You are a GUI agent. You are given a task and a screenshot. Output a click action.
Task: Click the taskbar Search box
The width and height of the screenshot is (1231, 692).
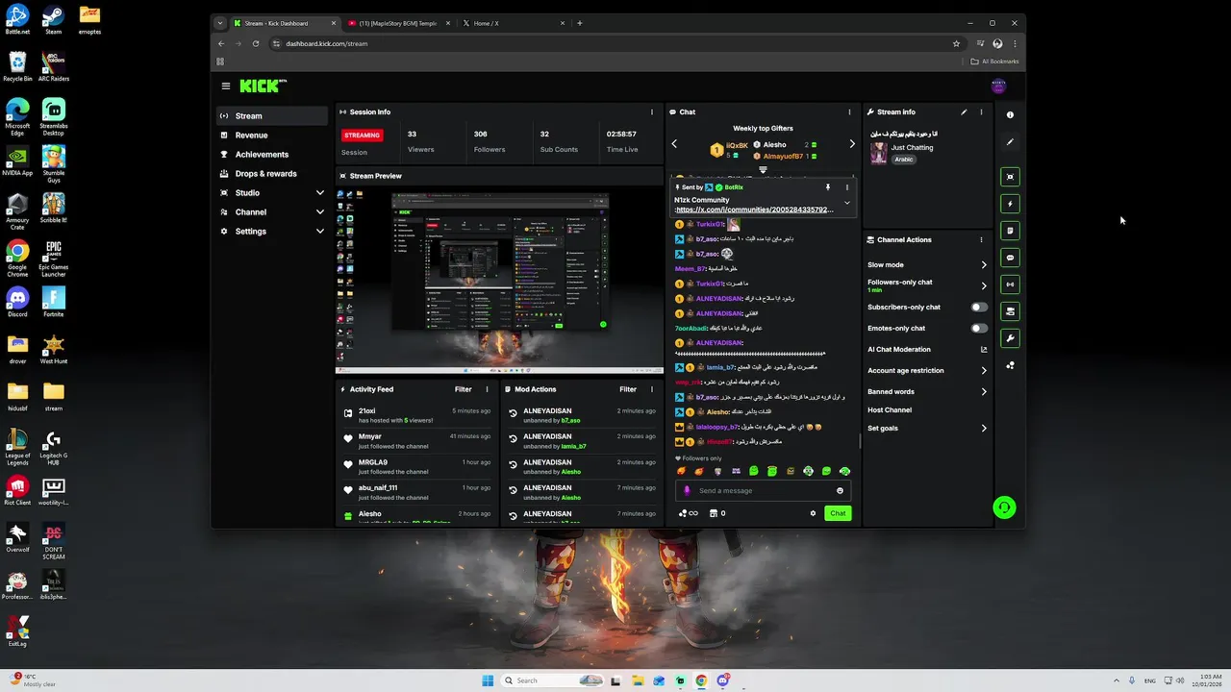pyautogui.click(x=553, y=680)
